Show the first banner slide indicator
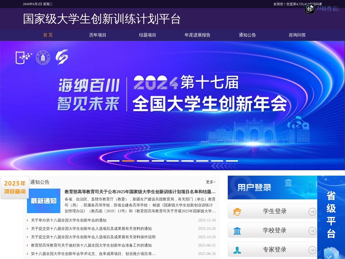 pyautogui.click(x=113, y=161)
